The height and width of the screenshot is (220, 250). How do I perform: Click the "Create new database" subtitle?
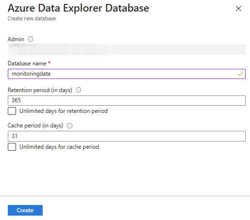(32, 18)
